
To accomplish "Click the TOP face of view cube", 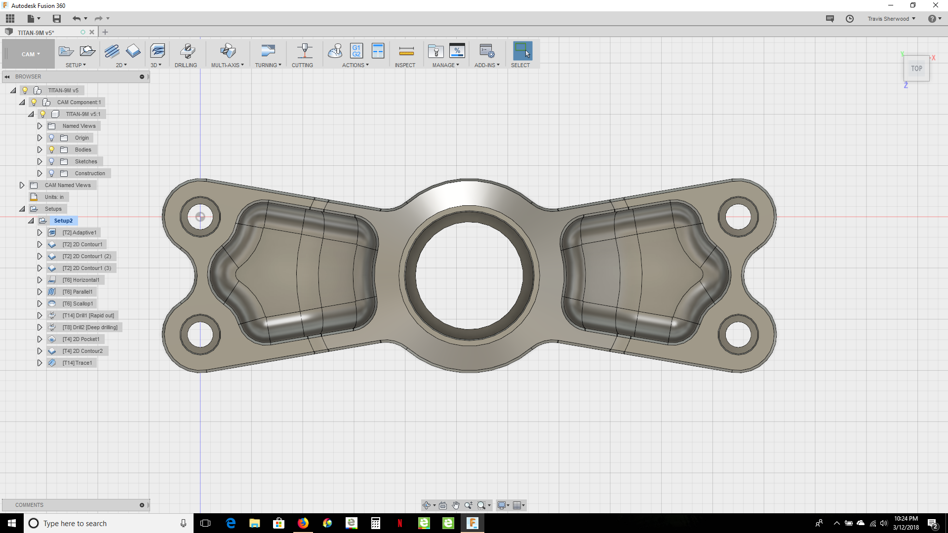I will point(916,69).
